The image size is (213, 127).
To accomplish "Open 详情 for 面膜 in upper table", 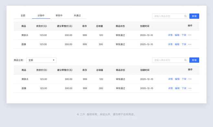I will click(170, 44).
